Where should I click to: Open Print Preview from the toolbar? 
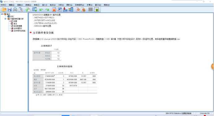pos(21,10)
